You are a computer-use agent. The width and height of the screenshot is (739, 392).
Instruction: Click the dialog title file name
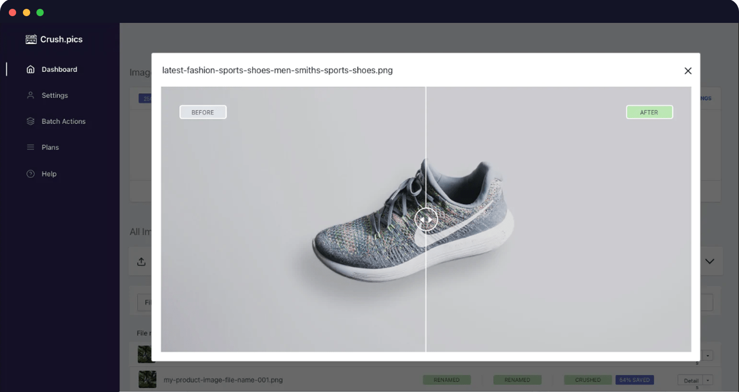coord(277,70)
